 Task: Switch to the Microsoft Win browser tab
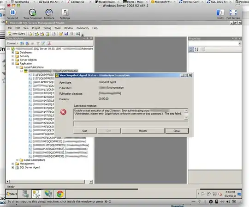(163, 2)
